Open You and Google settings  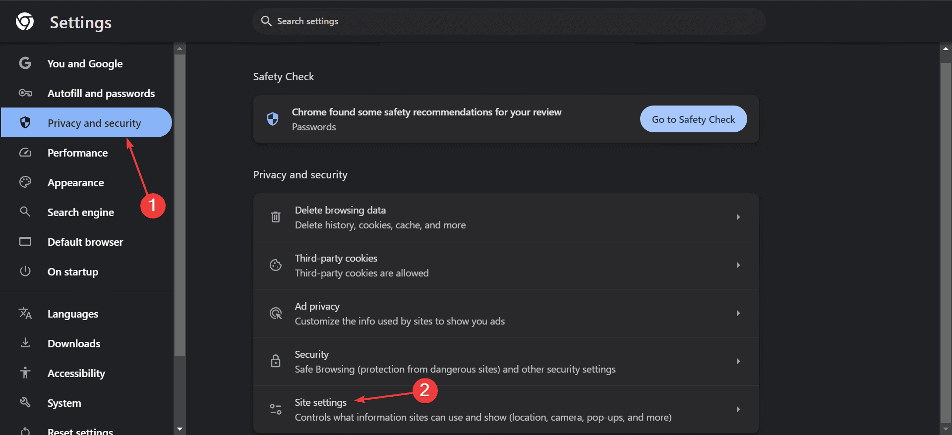coord(86,63)
